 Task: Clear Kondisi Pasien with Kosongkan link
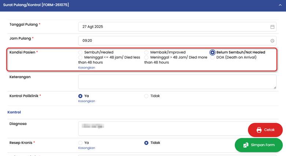tap(87, 68)
